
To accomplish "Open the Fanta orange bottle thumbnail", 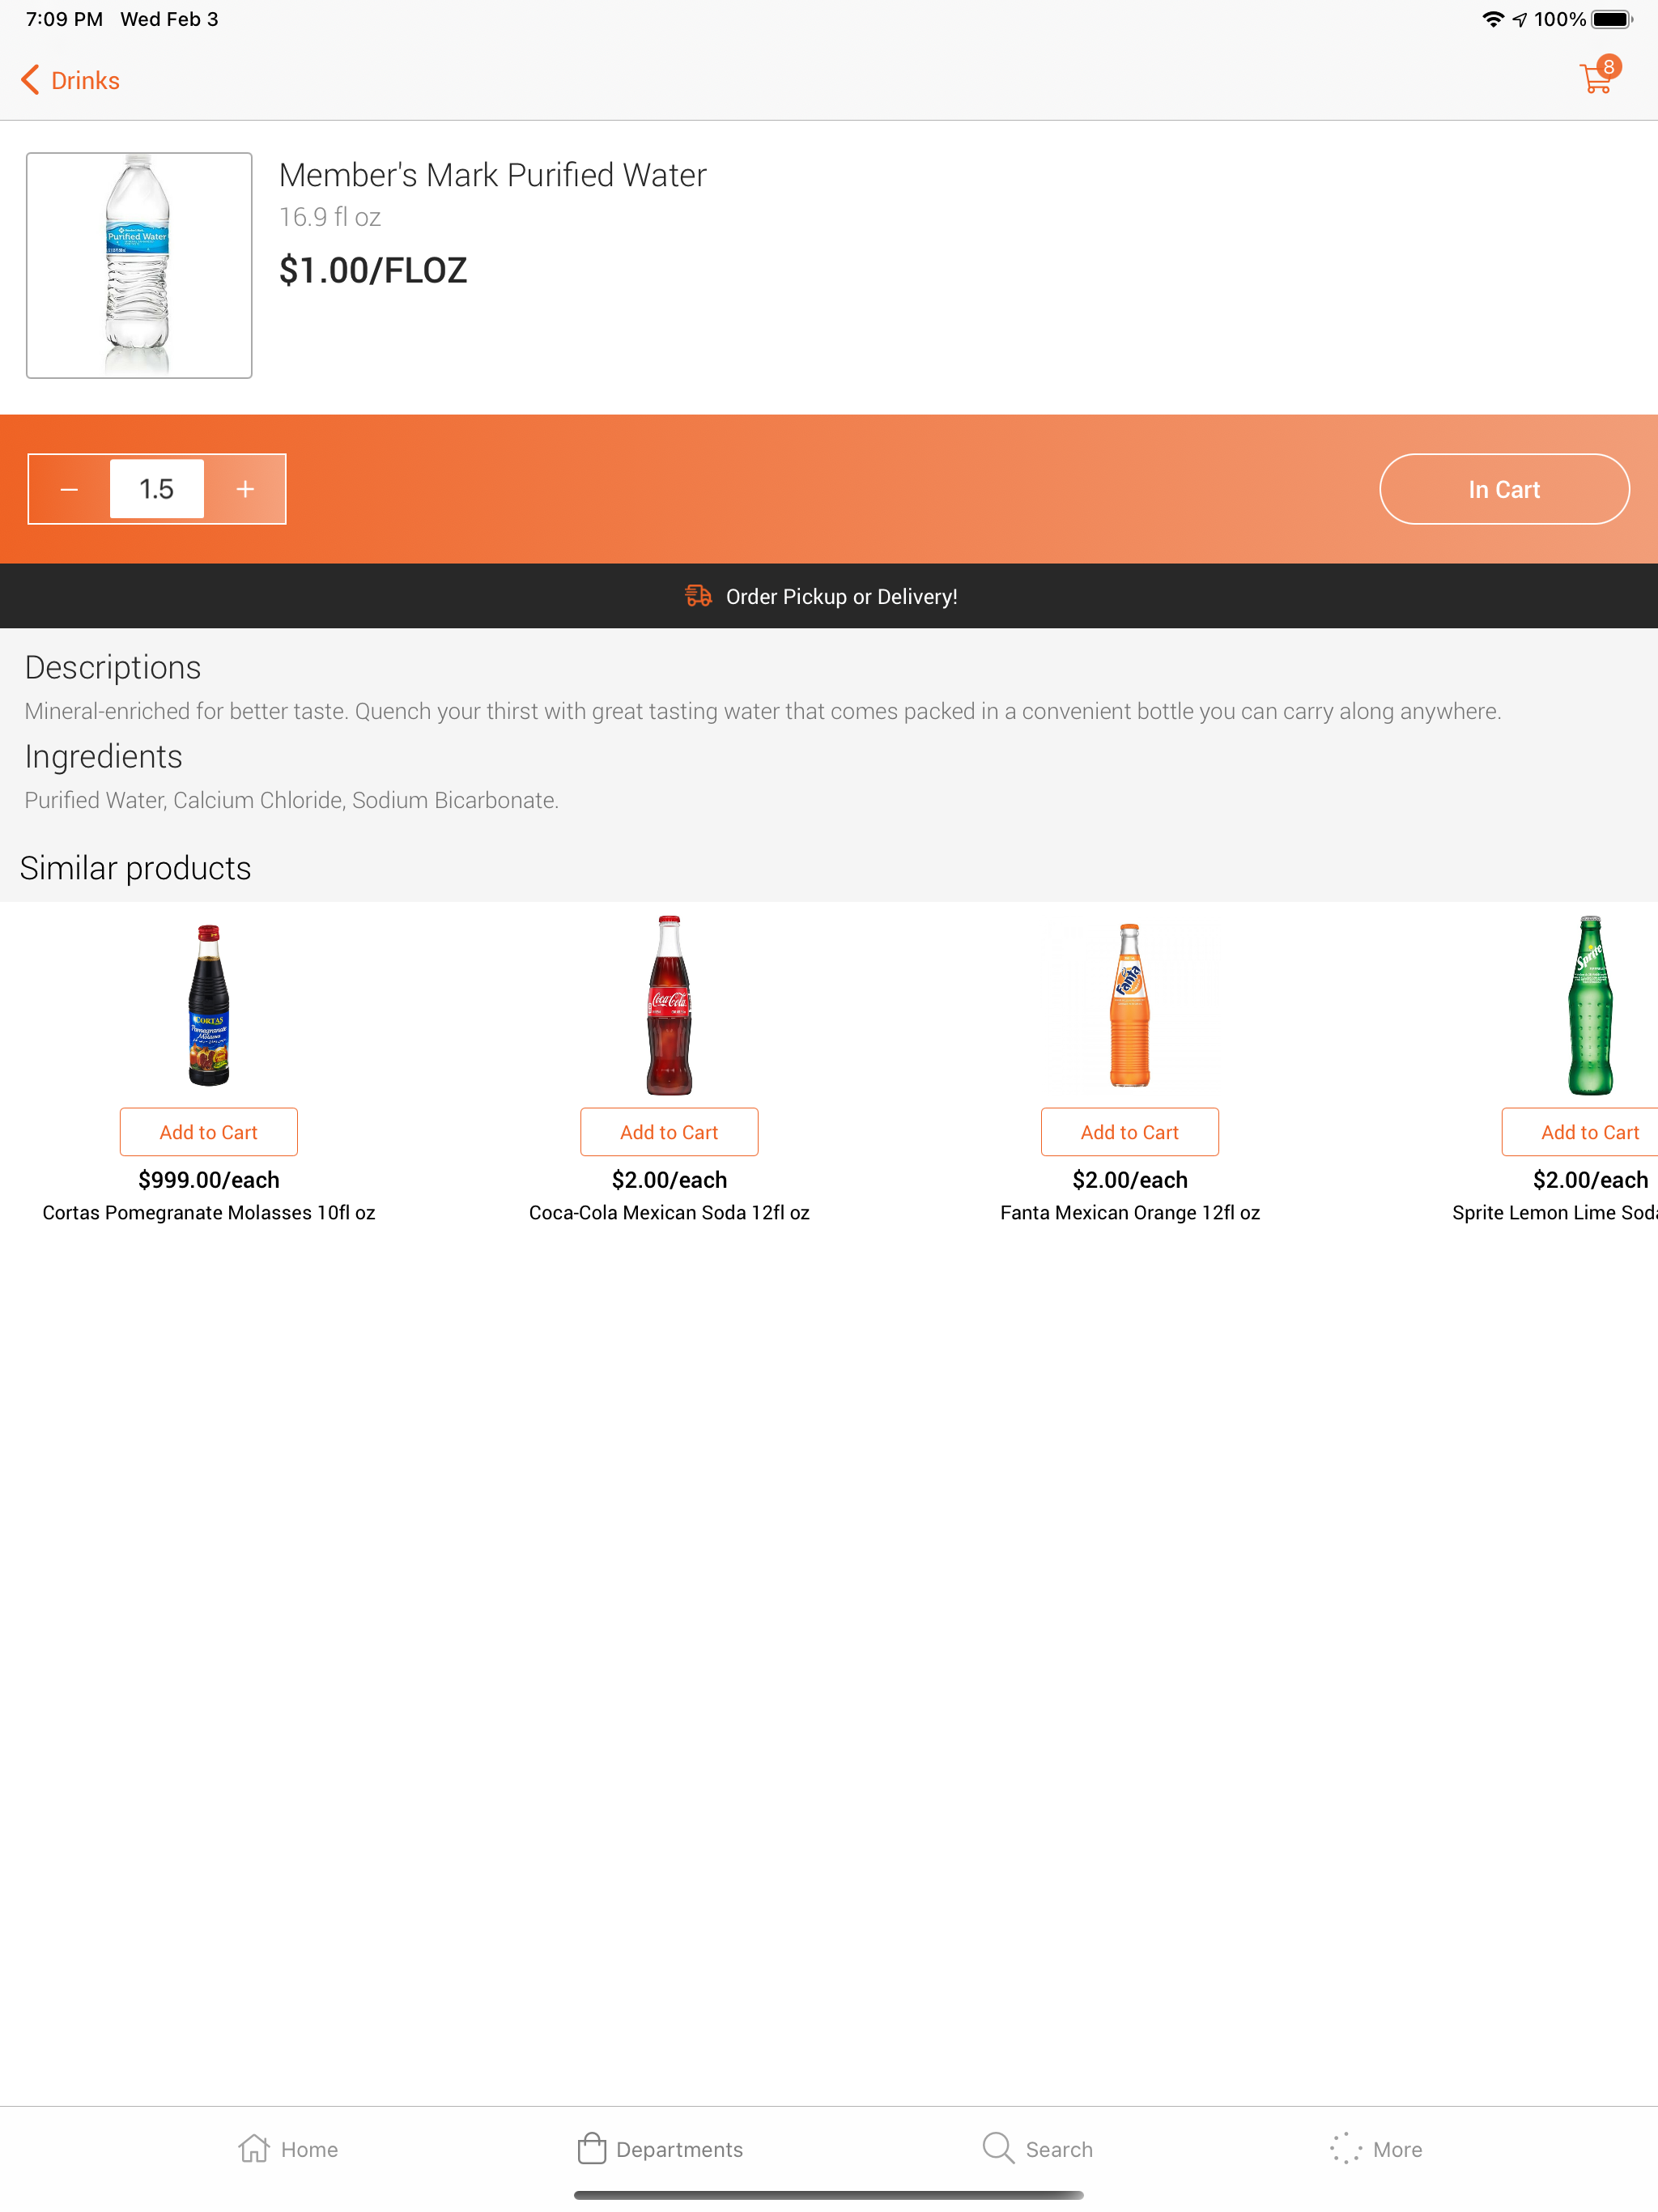I will (1129, 1005).
